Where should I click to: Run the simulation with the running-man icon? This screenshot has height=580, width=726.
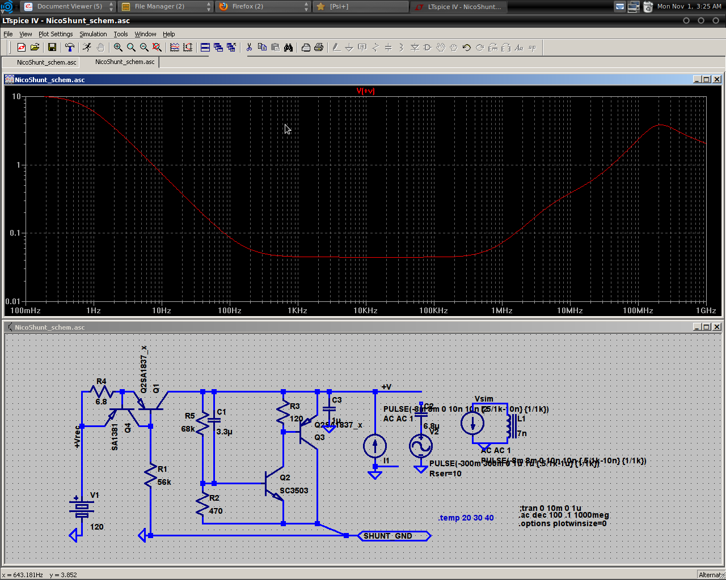tap(87, 48)
